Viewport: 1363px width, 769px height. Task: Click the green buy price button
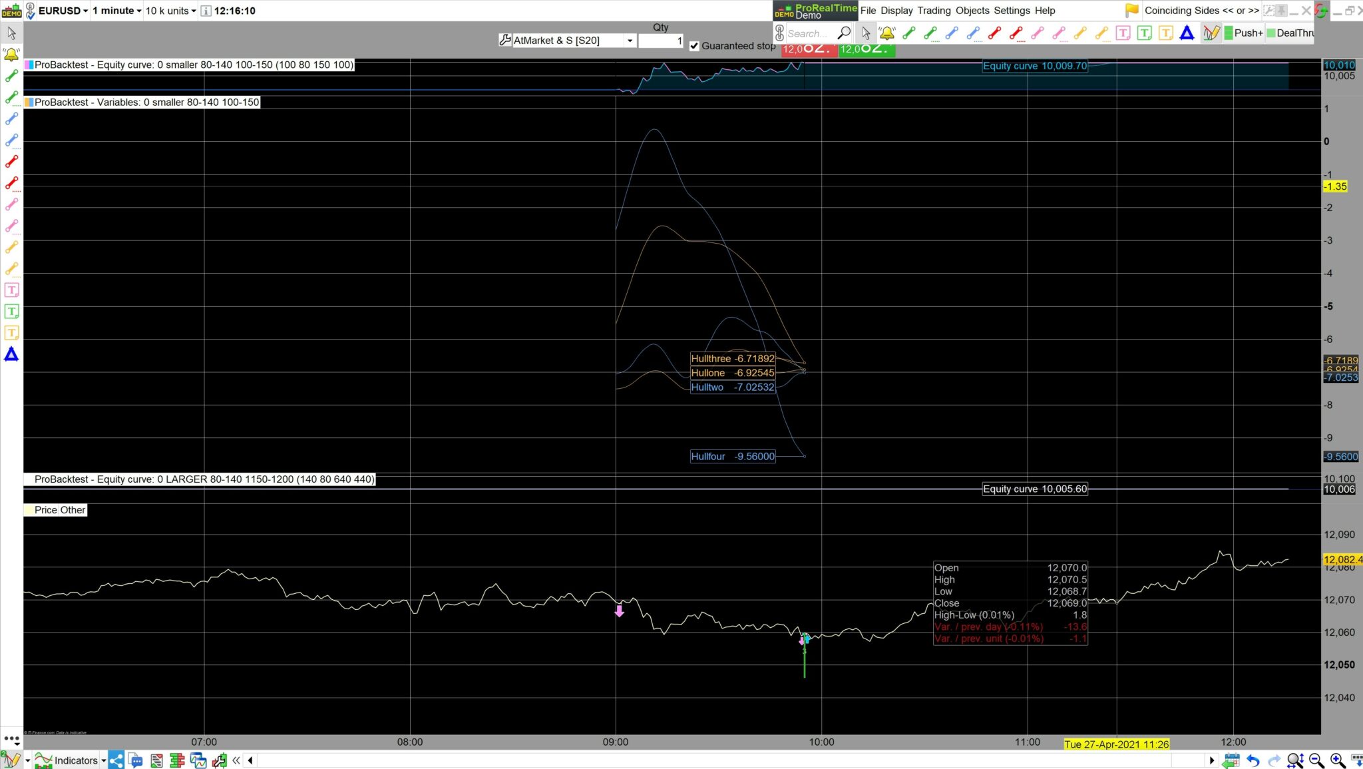pyautogui.click(x=866, y=49)
